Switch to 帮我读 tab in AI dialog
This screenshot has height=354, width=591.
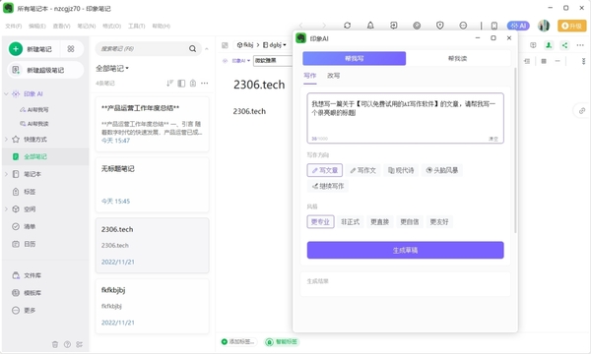tap(458, 58)
